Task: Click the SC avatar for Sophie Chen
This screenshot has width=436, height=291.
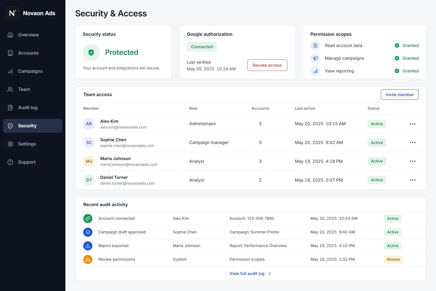Action: (89, 142)
